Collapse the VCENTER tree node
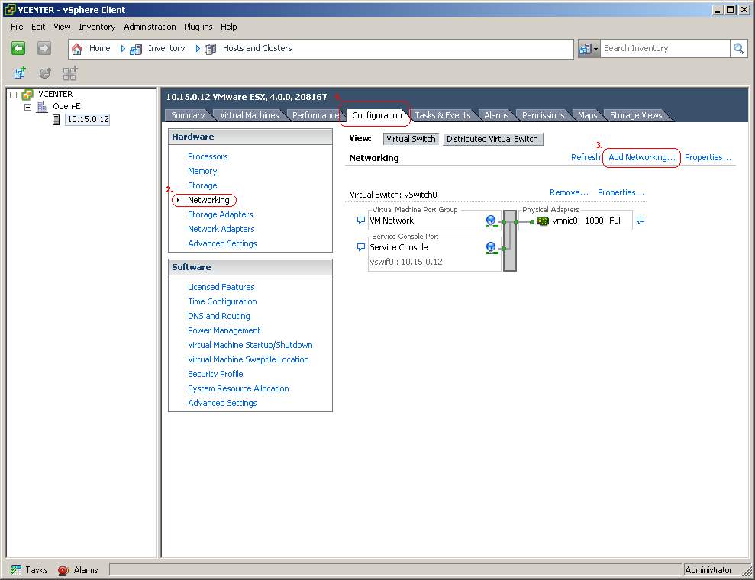This screenshot has width=755, height=580. pos(14,95)
